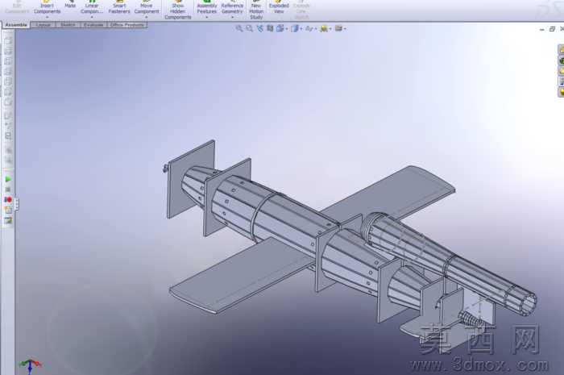Expand Linear Component Pattern dropdown arrow
564x375 pixels.
(x=92, y=17)
